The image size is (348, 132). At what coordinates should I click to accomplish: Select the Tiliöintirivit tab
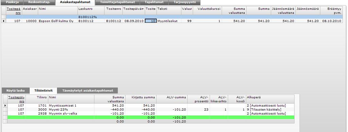tap(43, 90)
